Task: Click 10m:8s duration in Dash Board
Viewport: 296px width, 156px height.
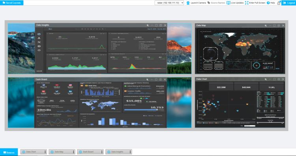Action: [44, 110]
